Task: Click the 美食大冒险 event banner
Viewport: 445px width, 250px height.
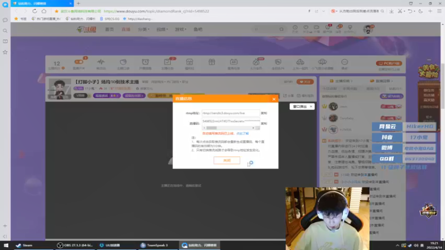Action: pyautogui.click(x=428, y=71)
